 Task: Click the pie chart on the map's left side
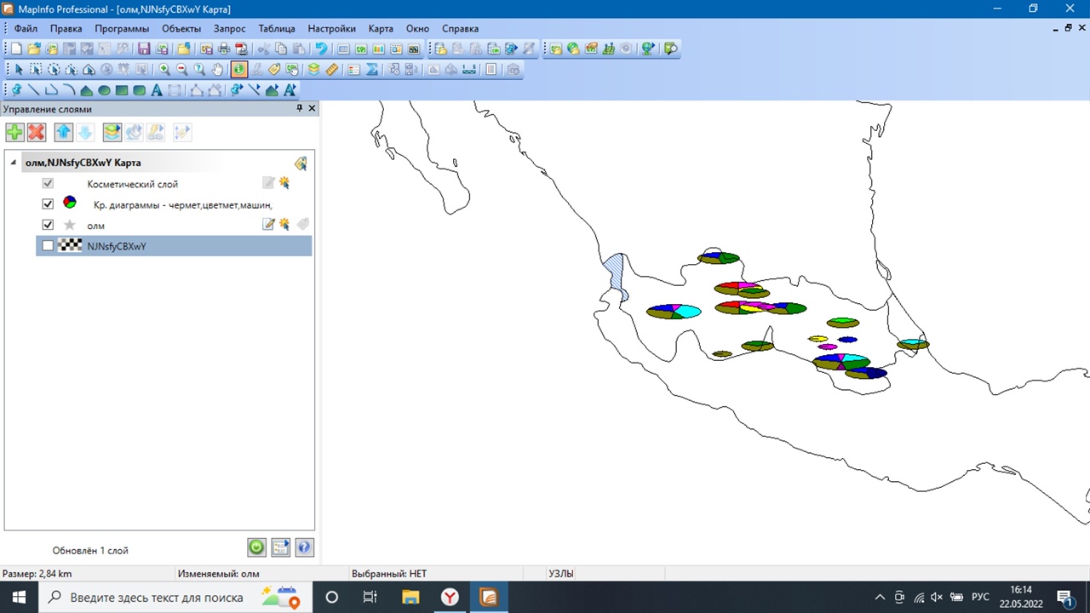tap(674, 312)
